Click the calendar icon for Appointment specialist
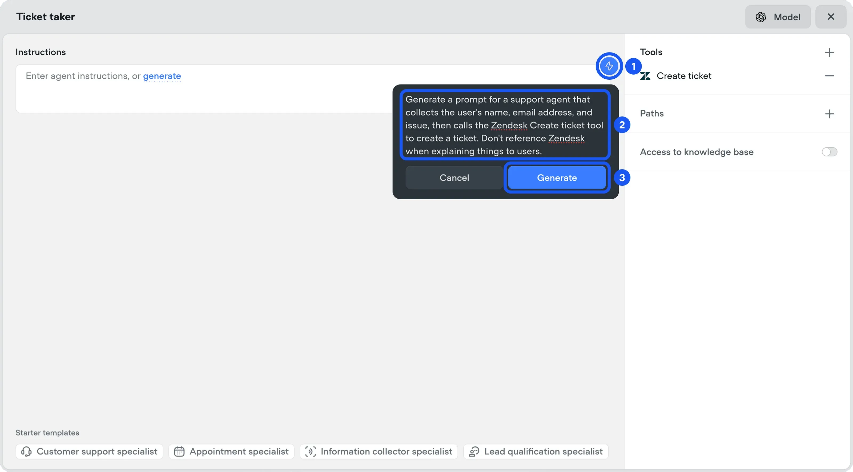Viewport: 853px width, 472px height. click(179, 451)
